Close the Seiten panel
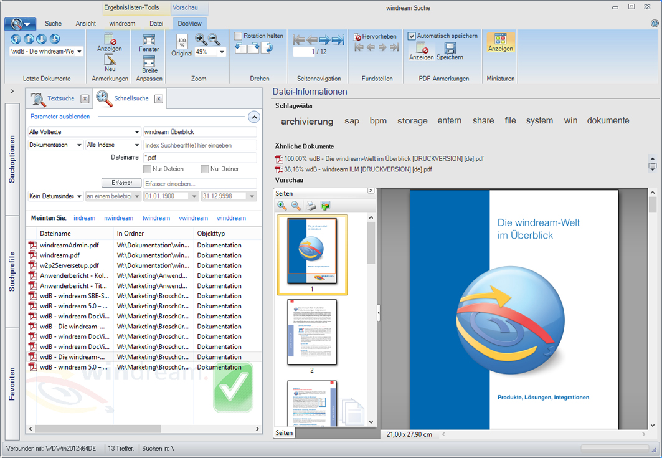The height and width of the screenshot is (458, 662). coord(371,191)
